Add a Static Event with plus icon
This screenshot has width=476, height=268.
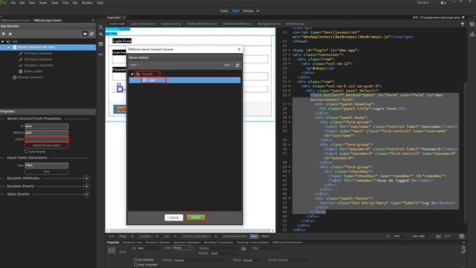point(86,194)
